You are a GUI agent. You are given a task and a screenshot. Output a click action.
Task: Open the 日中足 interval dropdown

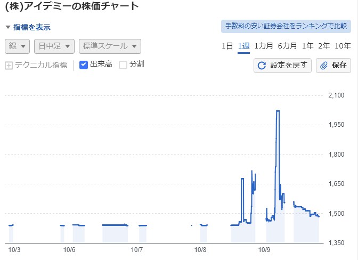pyautogui.click(x=54, y=46)
